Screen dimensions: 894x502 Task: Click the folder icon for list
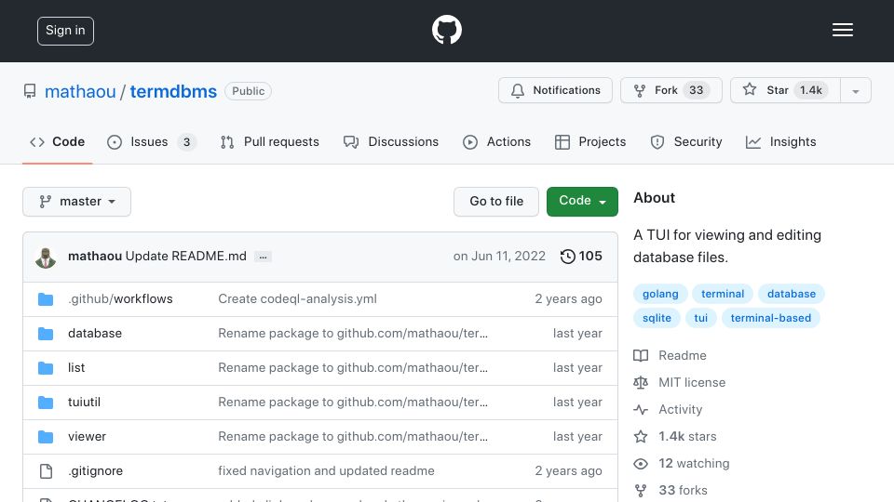click(x=46, y=368)
